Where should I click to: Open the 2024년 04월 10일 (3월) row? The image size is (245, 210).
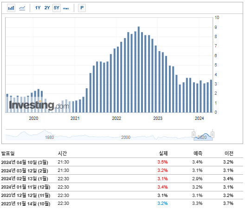(x=122, y=162)
